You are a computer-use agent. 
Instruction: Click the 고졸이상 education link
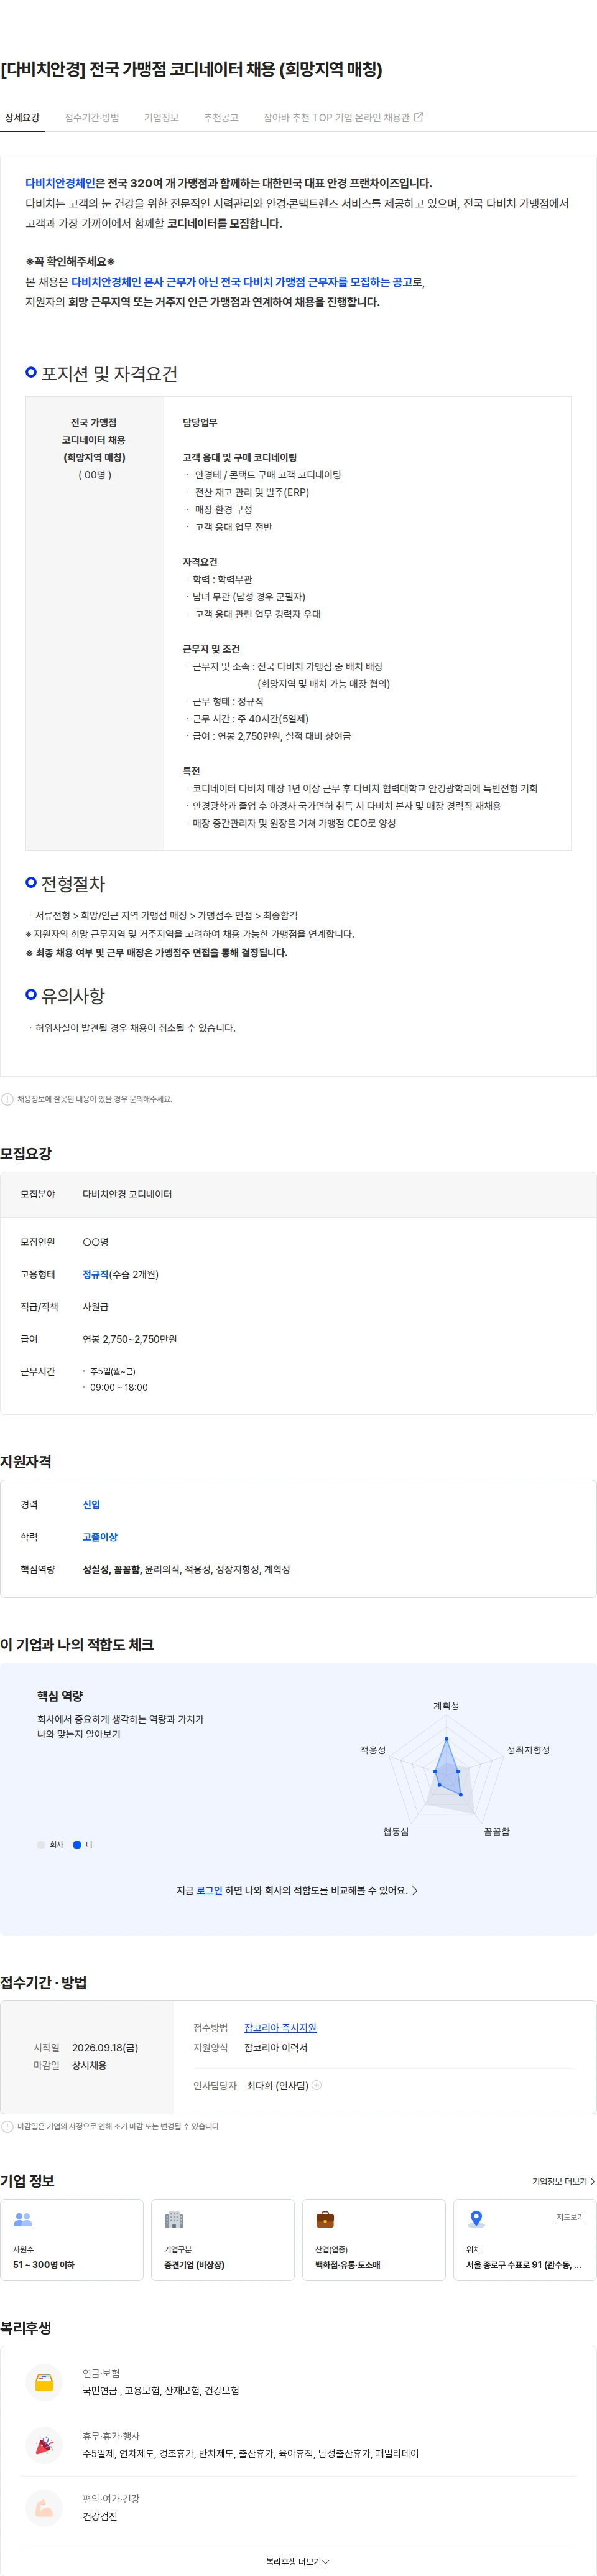coord(100,1536)
